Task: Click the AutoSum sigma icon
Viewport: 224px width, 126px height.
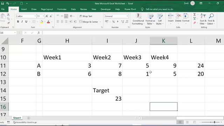Action: pos(195,14)
